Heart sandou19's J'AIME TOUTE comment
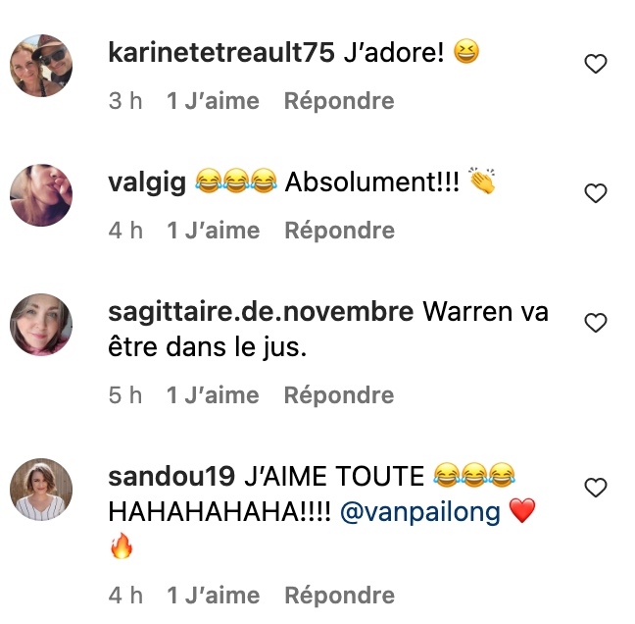The height and width of the screenshot is (624, 635). 596,487
